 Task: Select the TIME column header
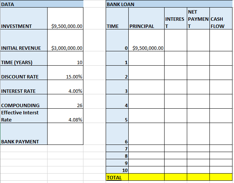[117, 18]
